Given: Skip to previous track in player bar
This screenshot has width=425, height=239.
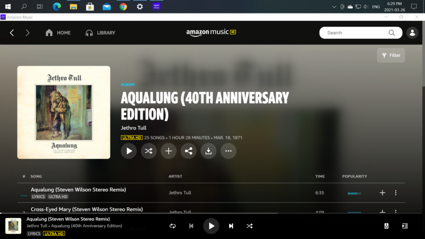Looking at the screenshot, I should coord(191,226).
